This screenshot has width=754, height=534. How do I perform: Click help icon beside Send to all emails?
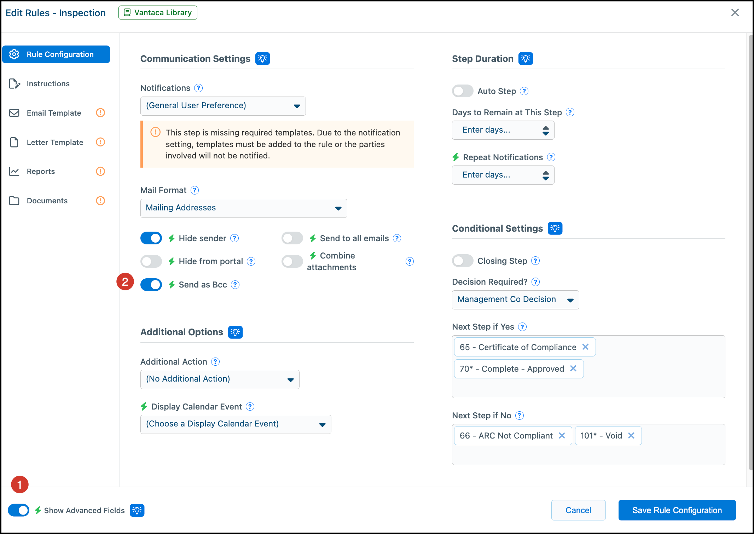(x=397, y=238)
